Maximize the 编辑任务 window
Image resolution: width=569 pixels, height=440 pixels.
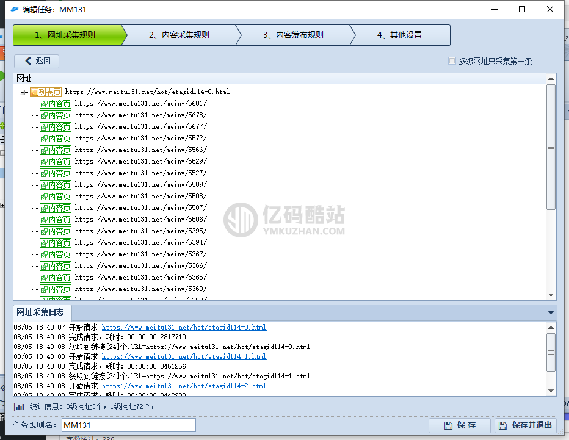coord(522,9)
